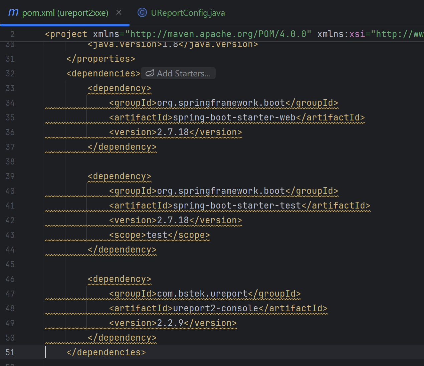Close the pom.xml tab
The image size is (424, 366).
pyautogui.click(x=119, y=12)
